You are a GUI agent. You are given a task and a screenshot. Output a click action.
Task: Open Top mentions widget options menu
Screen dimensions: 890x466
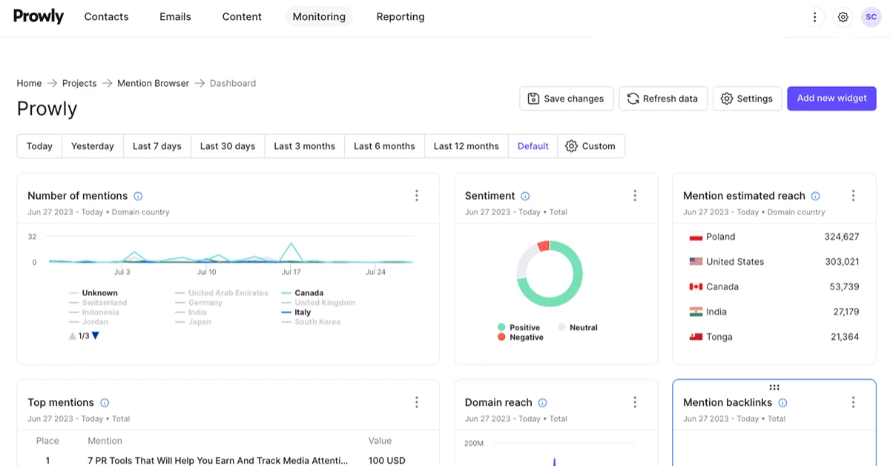coord(417,402)
